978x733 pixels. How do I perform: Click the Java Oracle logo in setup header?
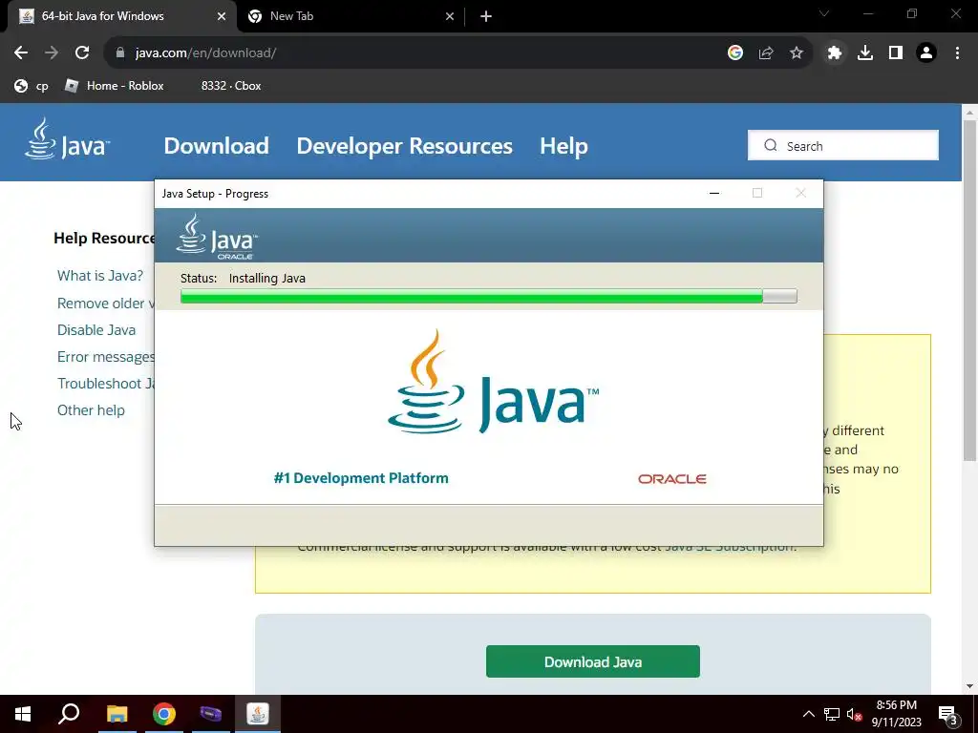coord(217,237)
